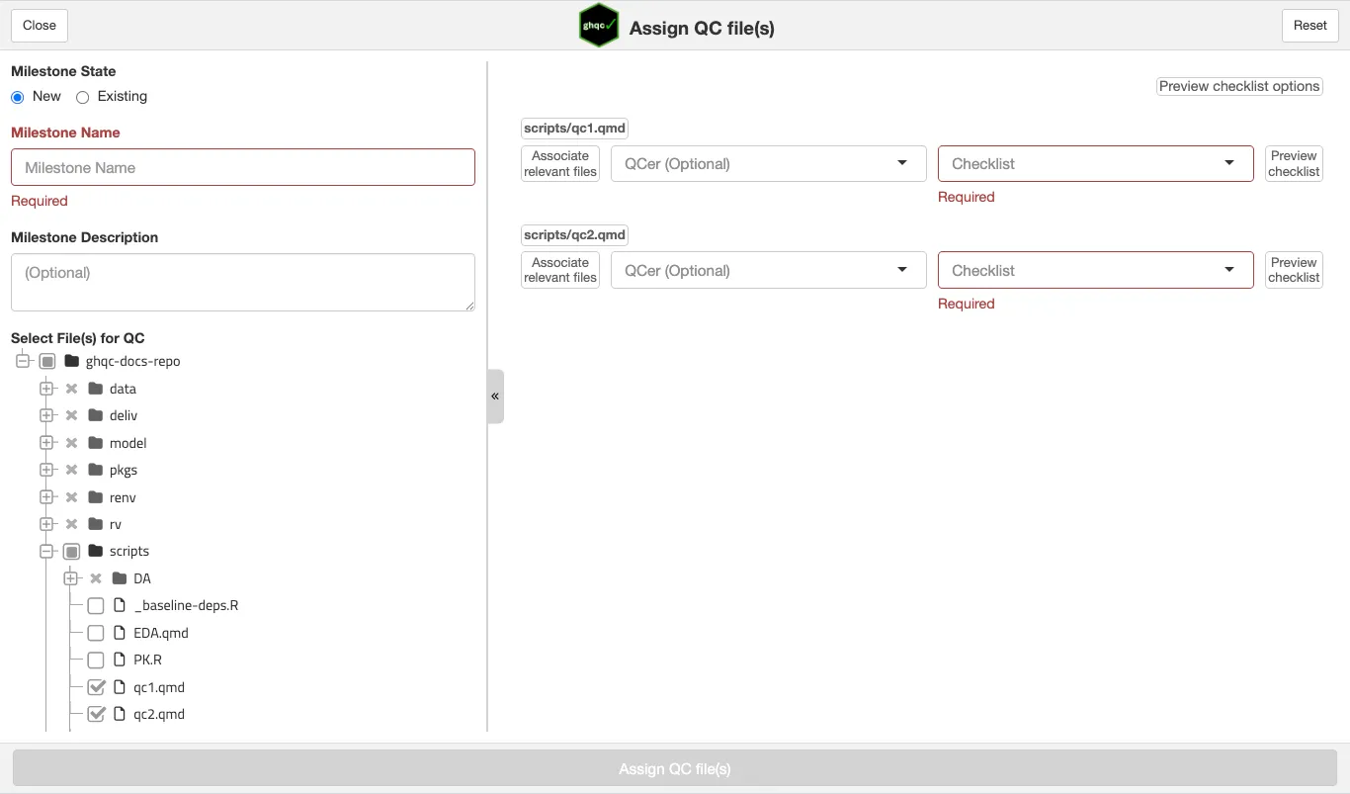
Task: Collapse the scripts folder tree node
Action: point(46,551)
